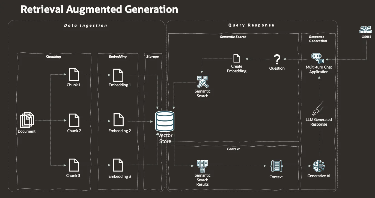Image resolution: width=375 pixels, height=198 pixels.
Task: Click the Data Ingestion heading
Action: coord(86,25)
